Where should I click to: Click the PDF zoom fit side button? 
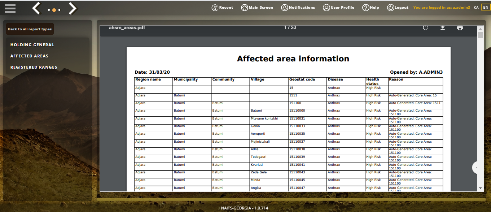coord(478,168)
